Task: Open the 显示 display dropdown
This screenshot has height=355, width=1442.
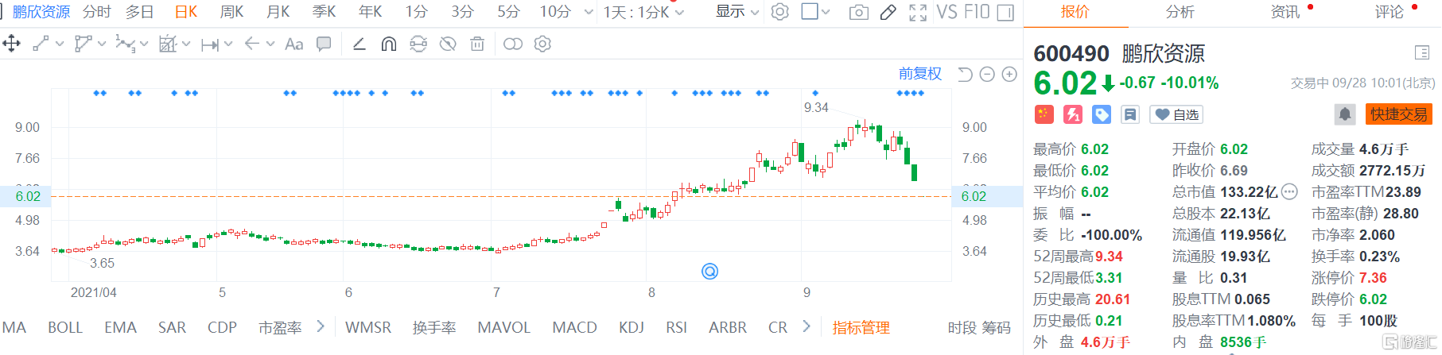Action: (x=737, y=12)
